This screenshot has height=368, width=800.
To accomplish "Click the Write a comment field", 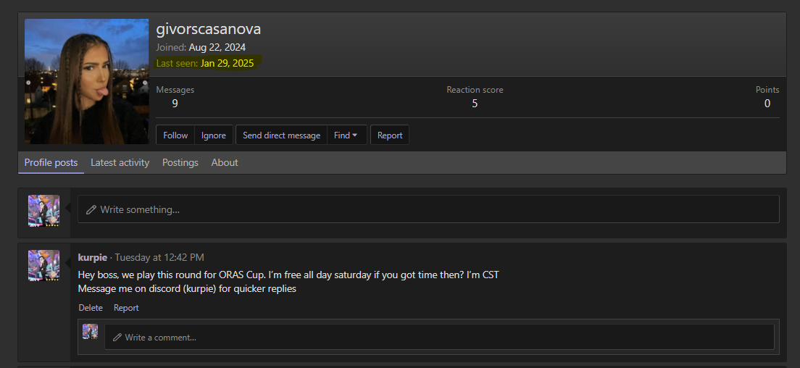I will (439, 337).
